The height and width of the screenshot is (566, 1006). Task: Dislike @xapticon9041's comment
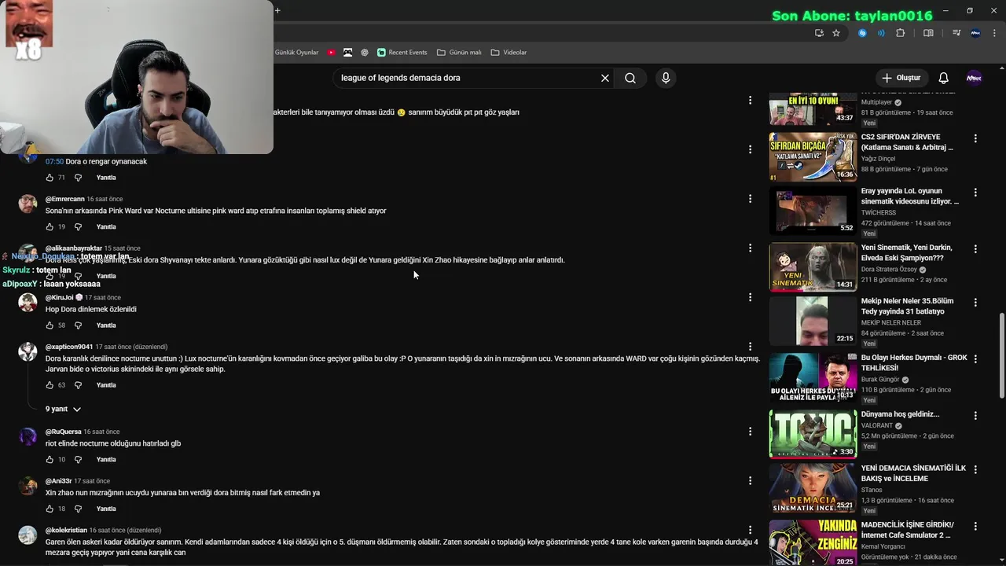click(78, 385)
